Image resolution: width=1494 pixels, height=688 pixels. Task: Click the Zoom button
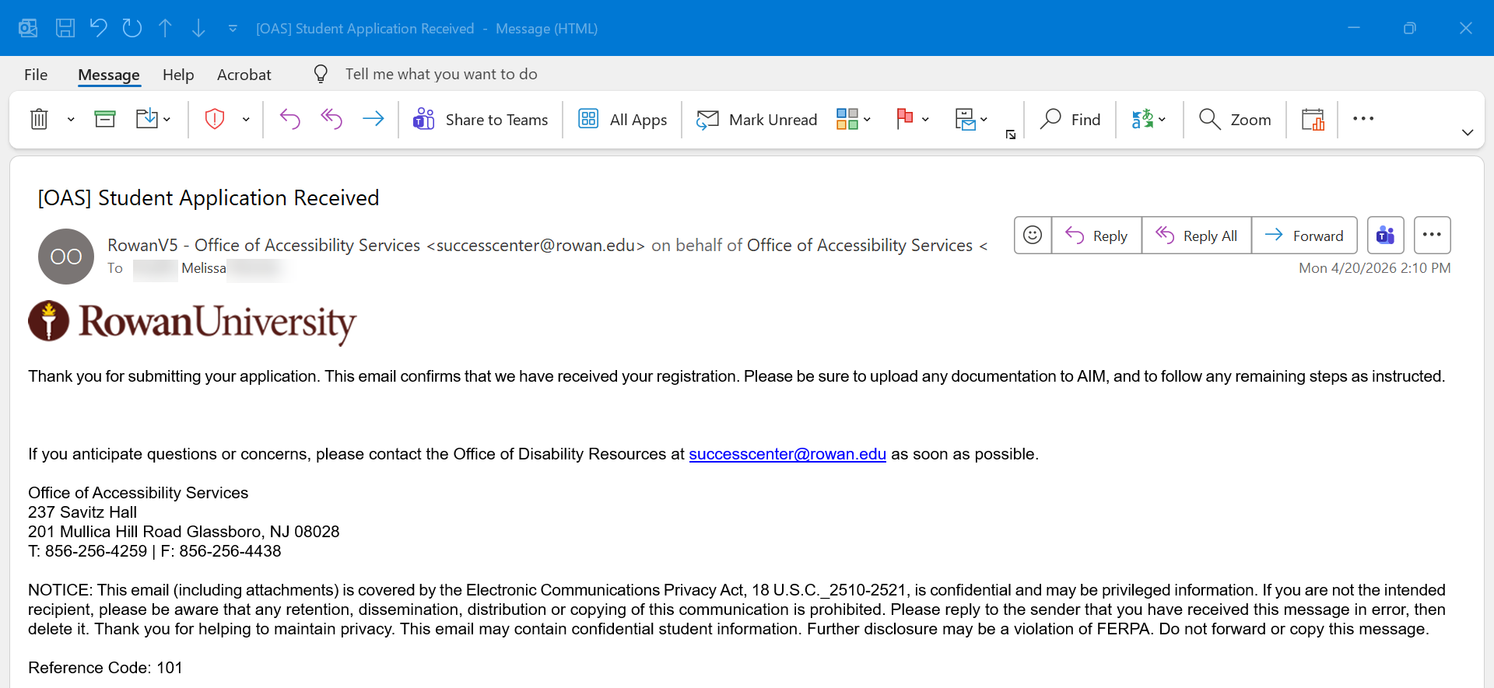(x=1236, y=119)
